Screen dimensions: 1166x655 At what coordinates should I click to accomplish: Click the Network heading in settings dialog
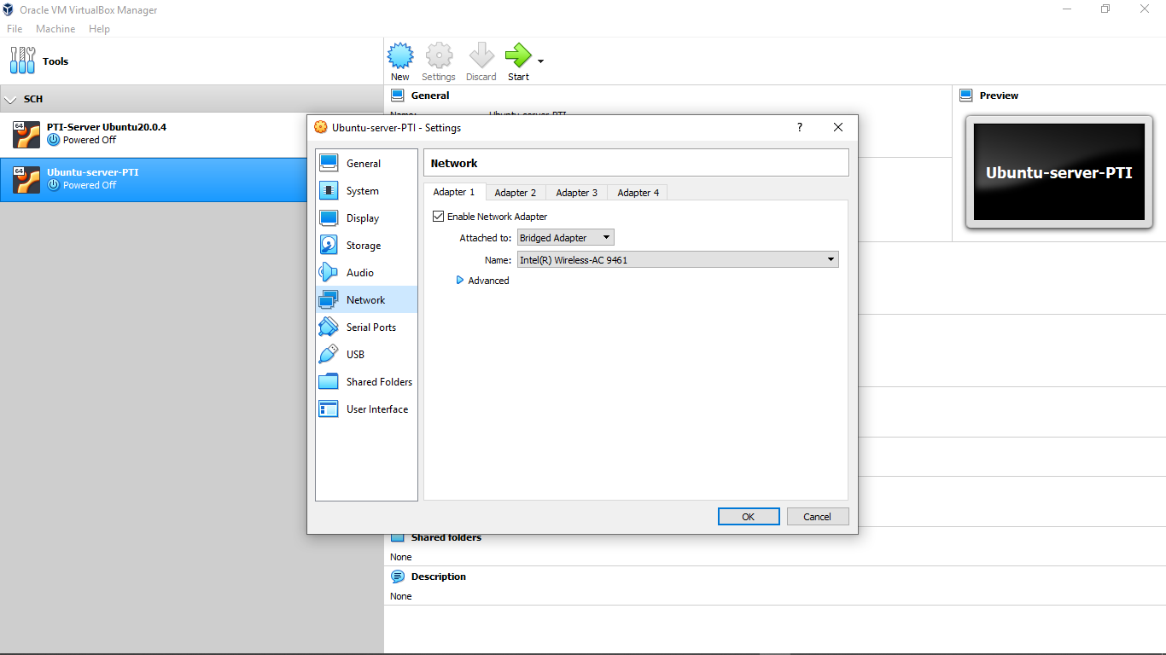coord(454,163)
